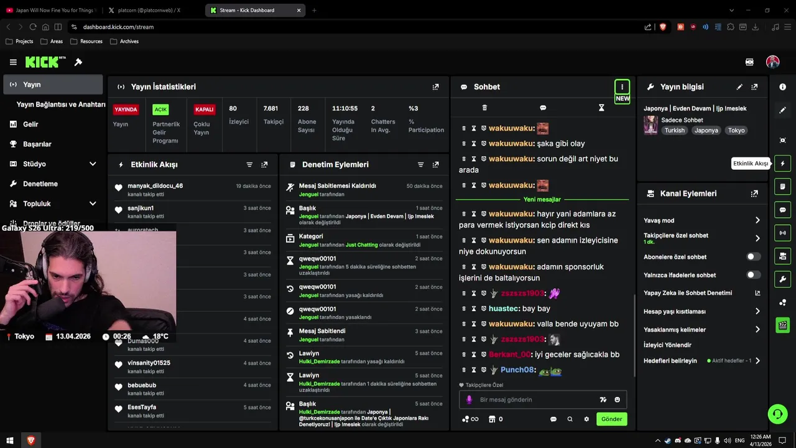Filter the Denetim Eylemleri list
The height and width of the screenshot is (448, 796).
point(420,165)
